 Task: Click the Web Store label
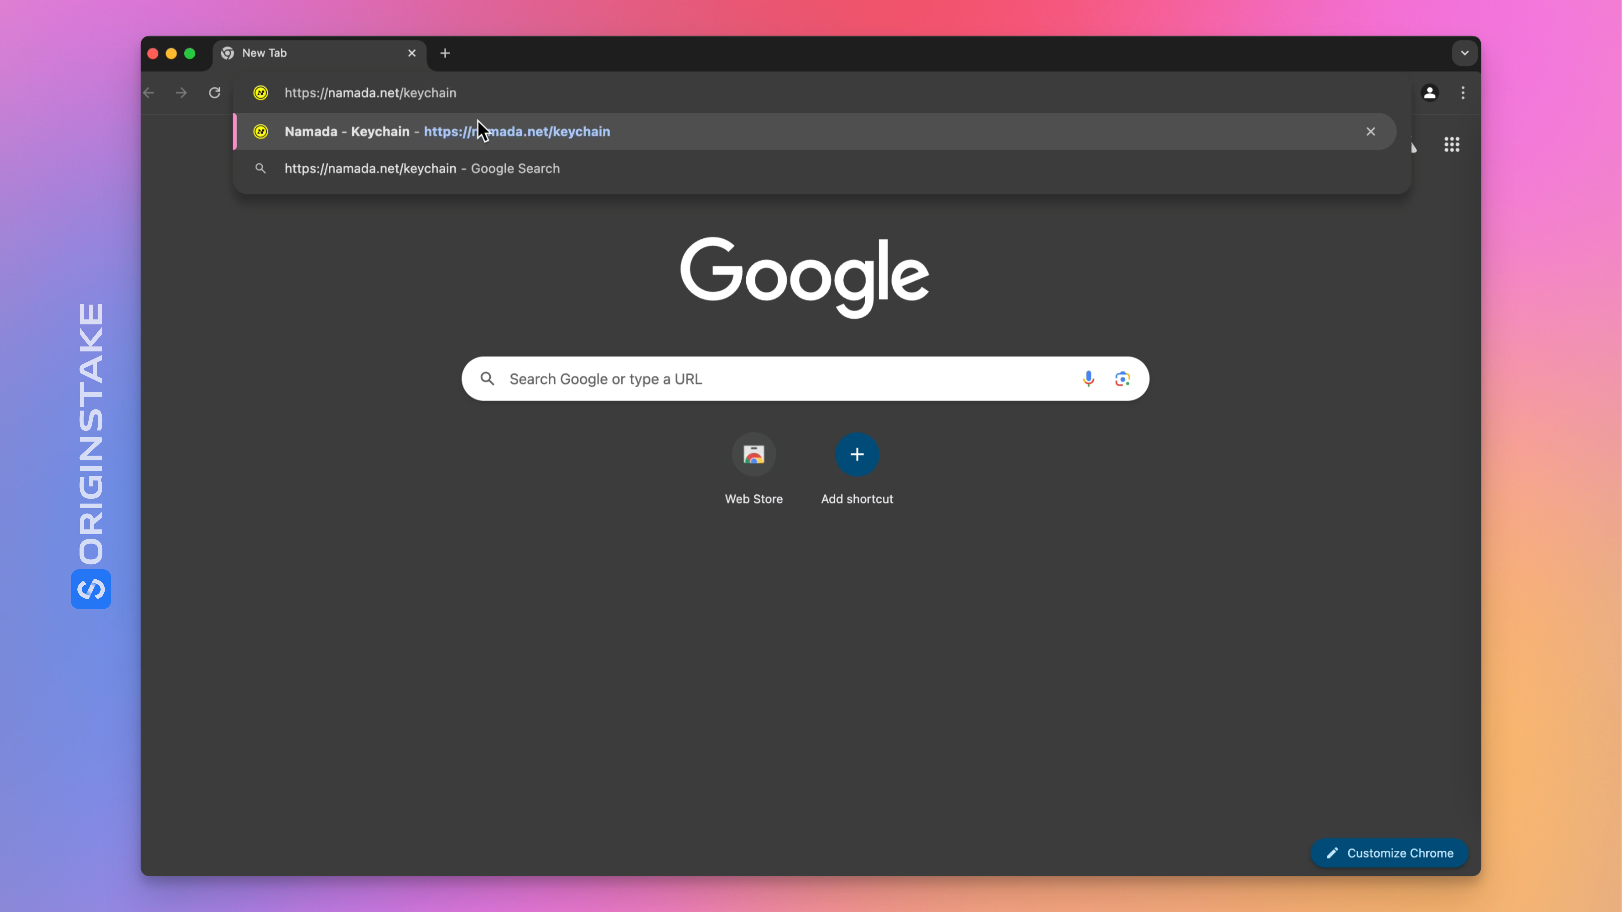pyautogui.click(x=754, y=499)
